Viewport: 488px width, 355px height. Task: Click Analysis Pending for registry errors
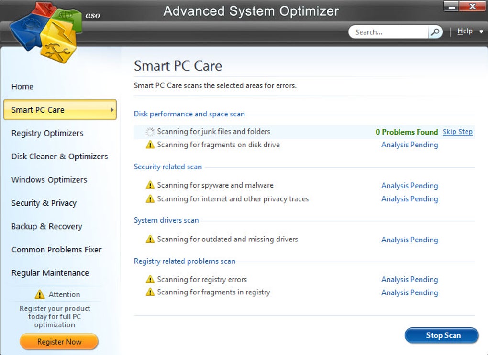(x=410, y=280)
